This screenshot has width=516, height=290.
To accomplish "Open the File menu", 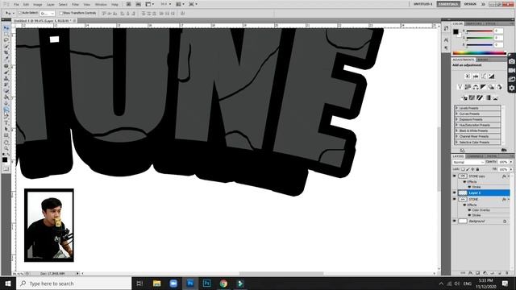I will coord(16,5).
